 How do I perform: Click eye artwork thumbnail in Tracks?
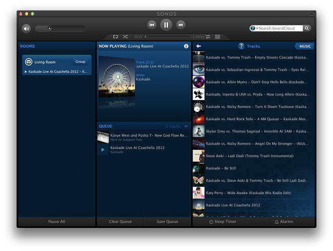coord(199,70)
